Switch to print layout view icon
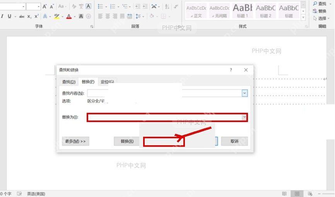 click(297, 194)
